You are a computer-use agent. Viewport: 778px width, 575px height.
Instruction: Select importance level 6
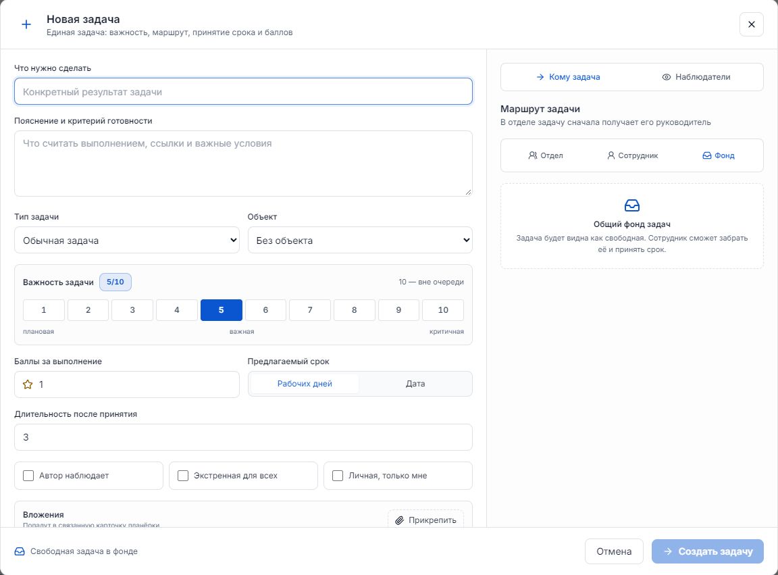pyautogui.click(x=265, y=310)
